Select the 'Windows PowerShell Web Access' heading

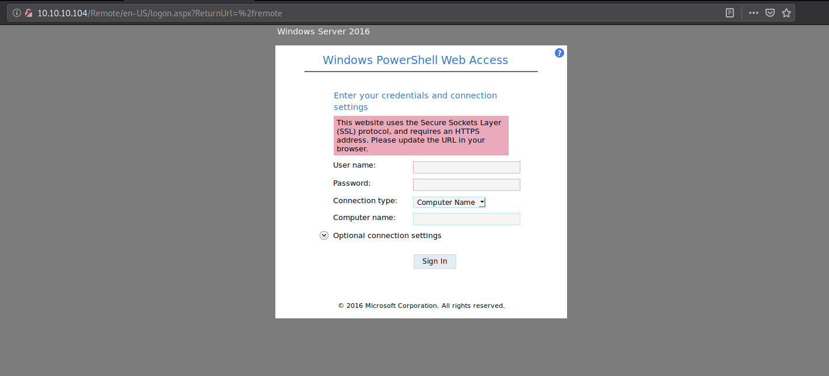415,60
